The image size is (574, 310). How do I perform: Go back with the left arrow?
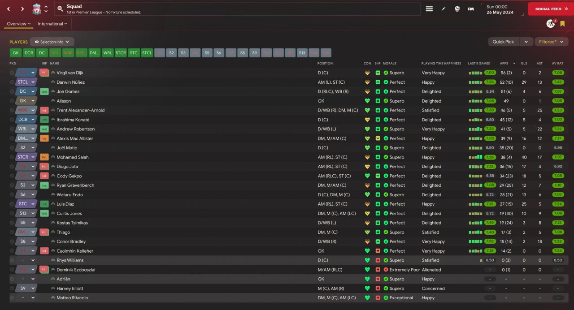[x=9, y=9]
